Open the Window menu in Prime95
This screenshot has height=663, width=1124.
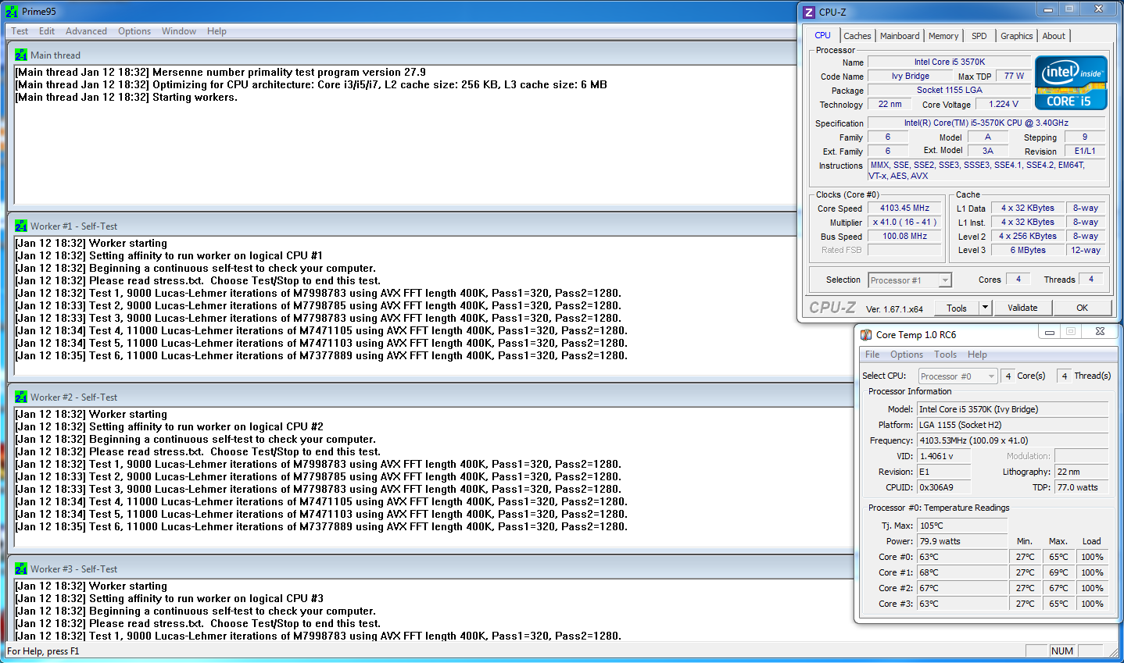[179, 31]
